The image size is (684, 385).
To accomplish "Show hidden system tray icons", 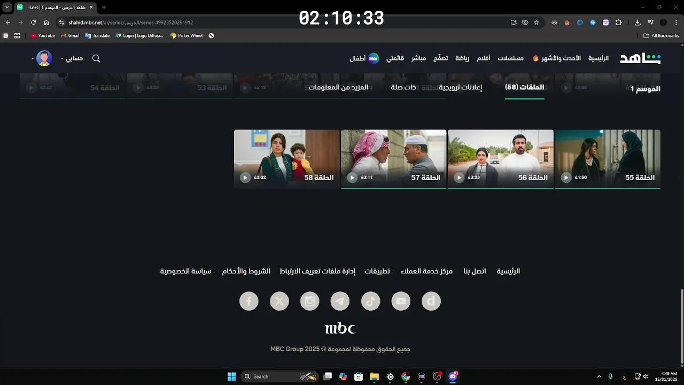I will point(599,376).
